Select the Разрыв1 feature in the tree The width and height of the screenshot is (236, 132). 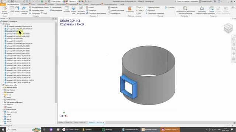9,107
